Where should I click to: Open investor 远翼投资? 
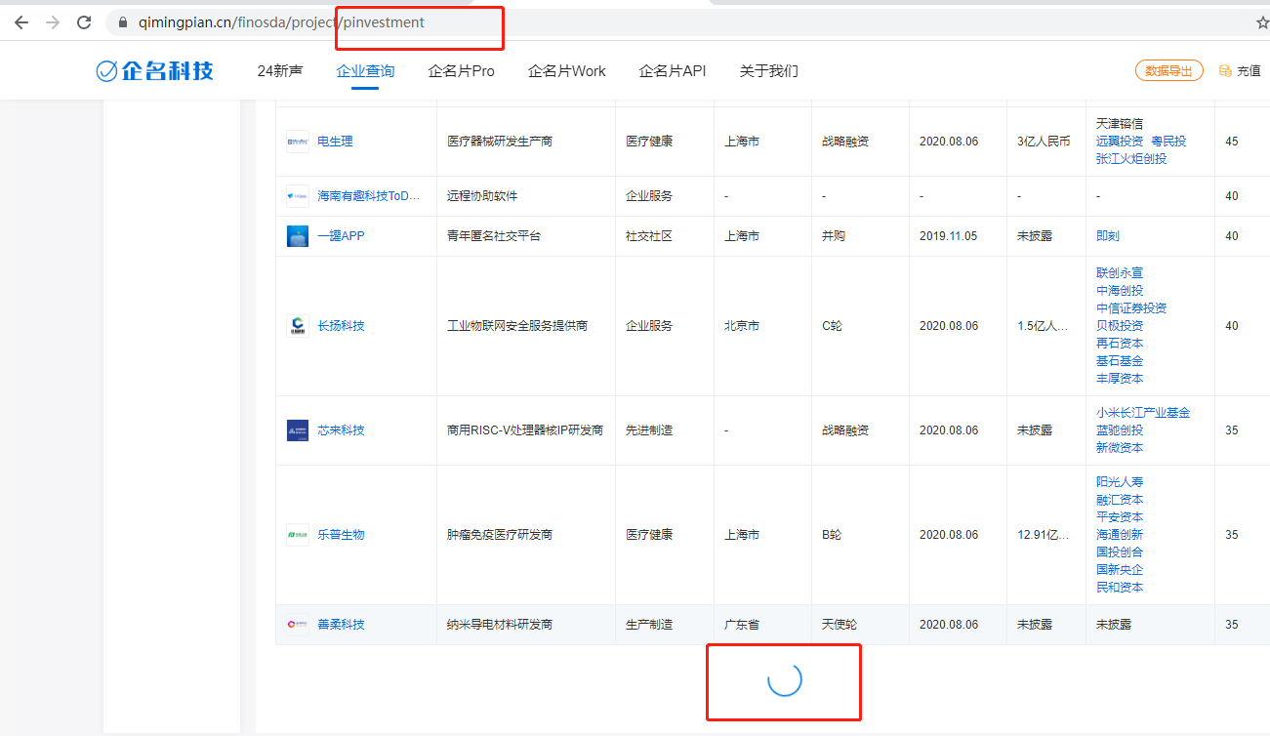click(x=1120, y=142)
